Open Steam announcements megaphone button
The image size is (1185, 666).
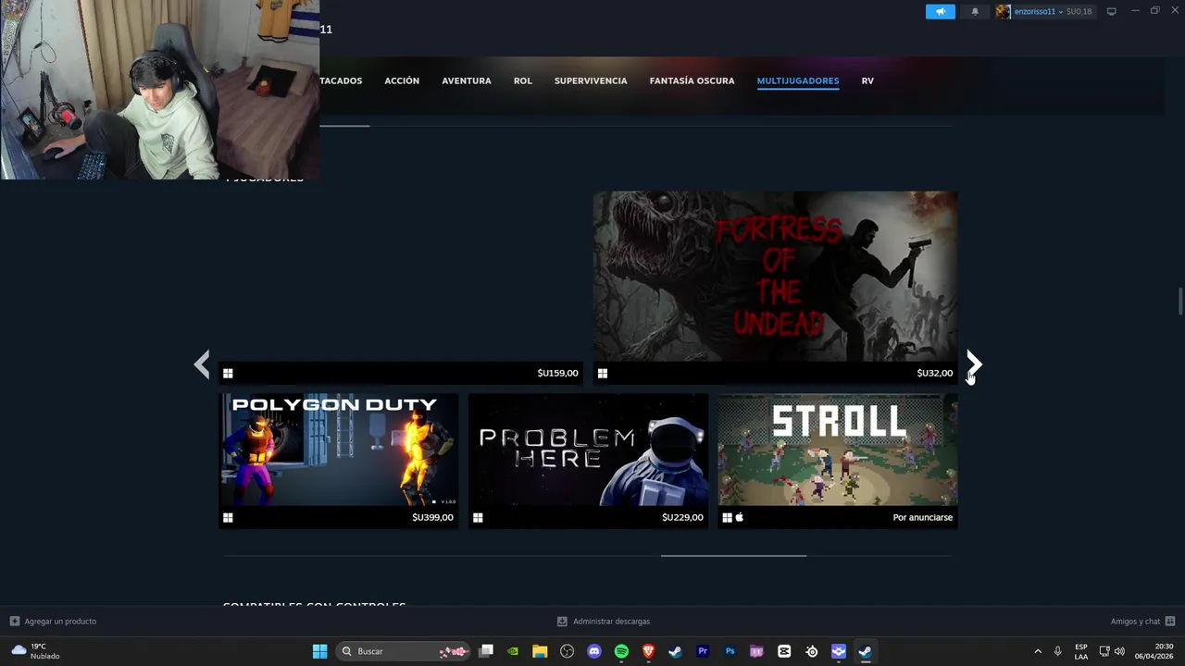coord(940,11)
